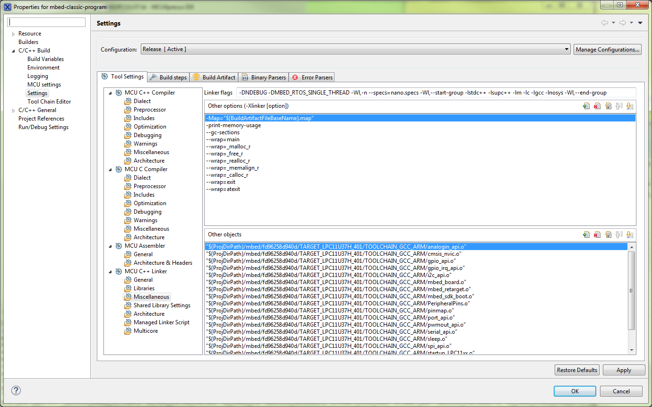Select the Tool Settings tab

[x=122, y=77]
